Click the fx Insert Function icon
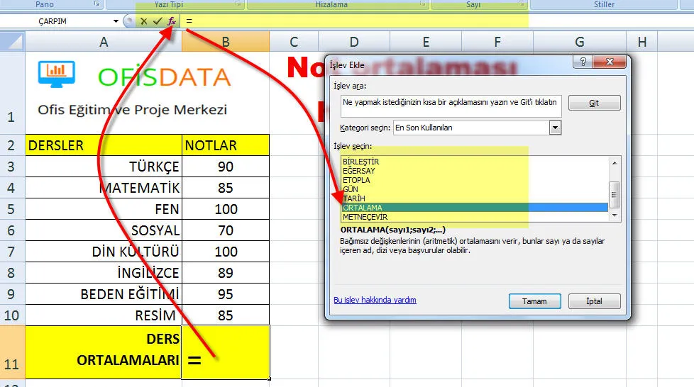Viewport: 694px width, 387px height. coord(172,21)
